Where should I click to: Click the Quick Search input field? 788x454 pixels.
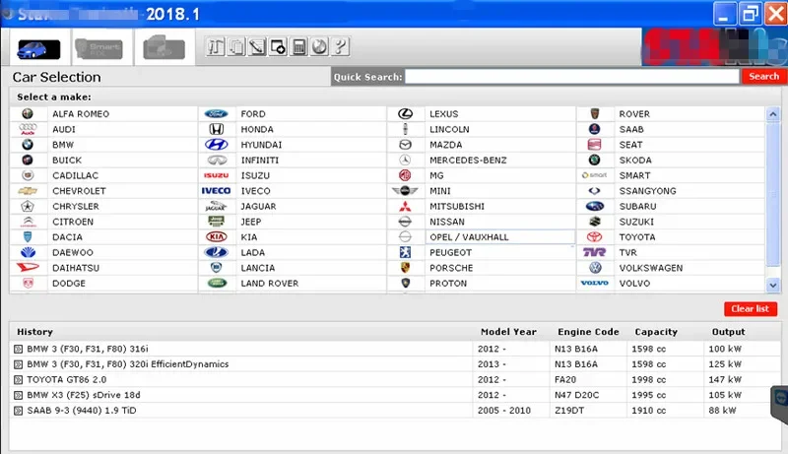572,77
